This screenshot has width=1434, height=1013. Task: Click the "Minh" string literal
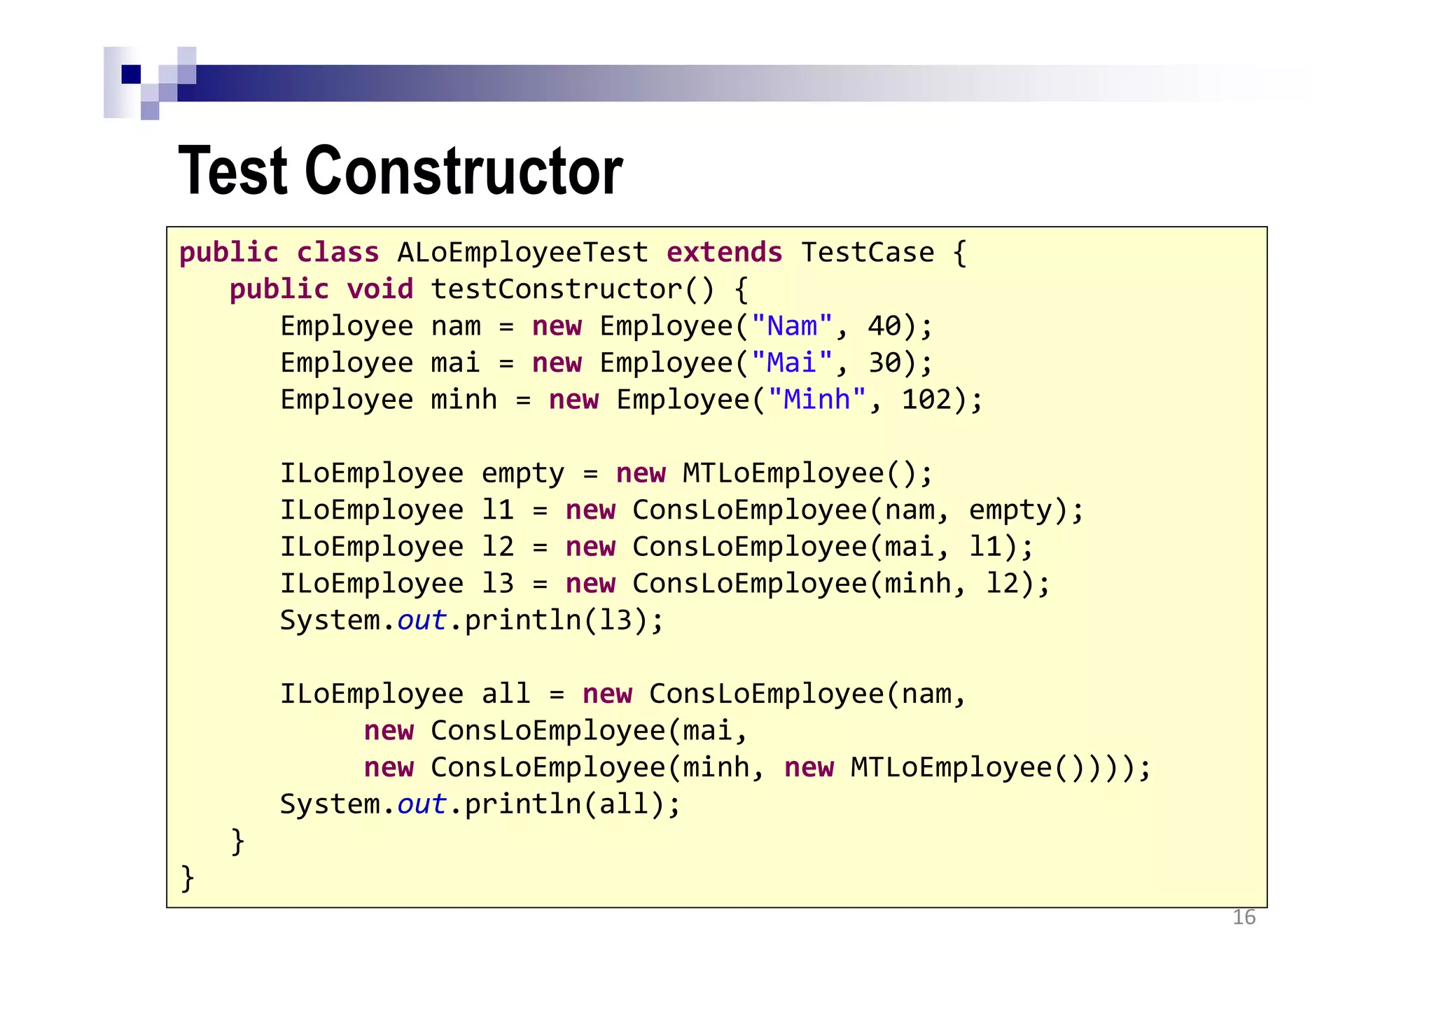point(817,400)
